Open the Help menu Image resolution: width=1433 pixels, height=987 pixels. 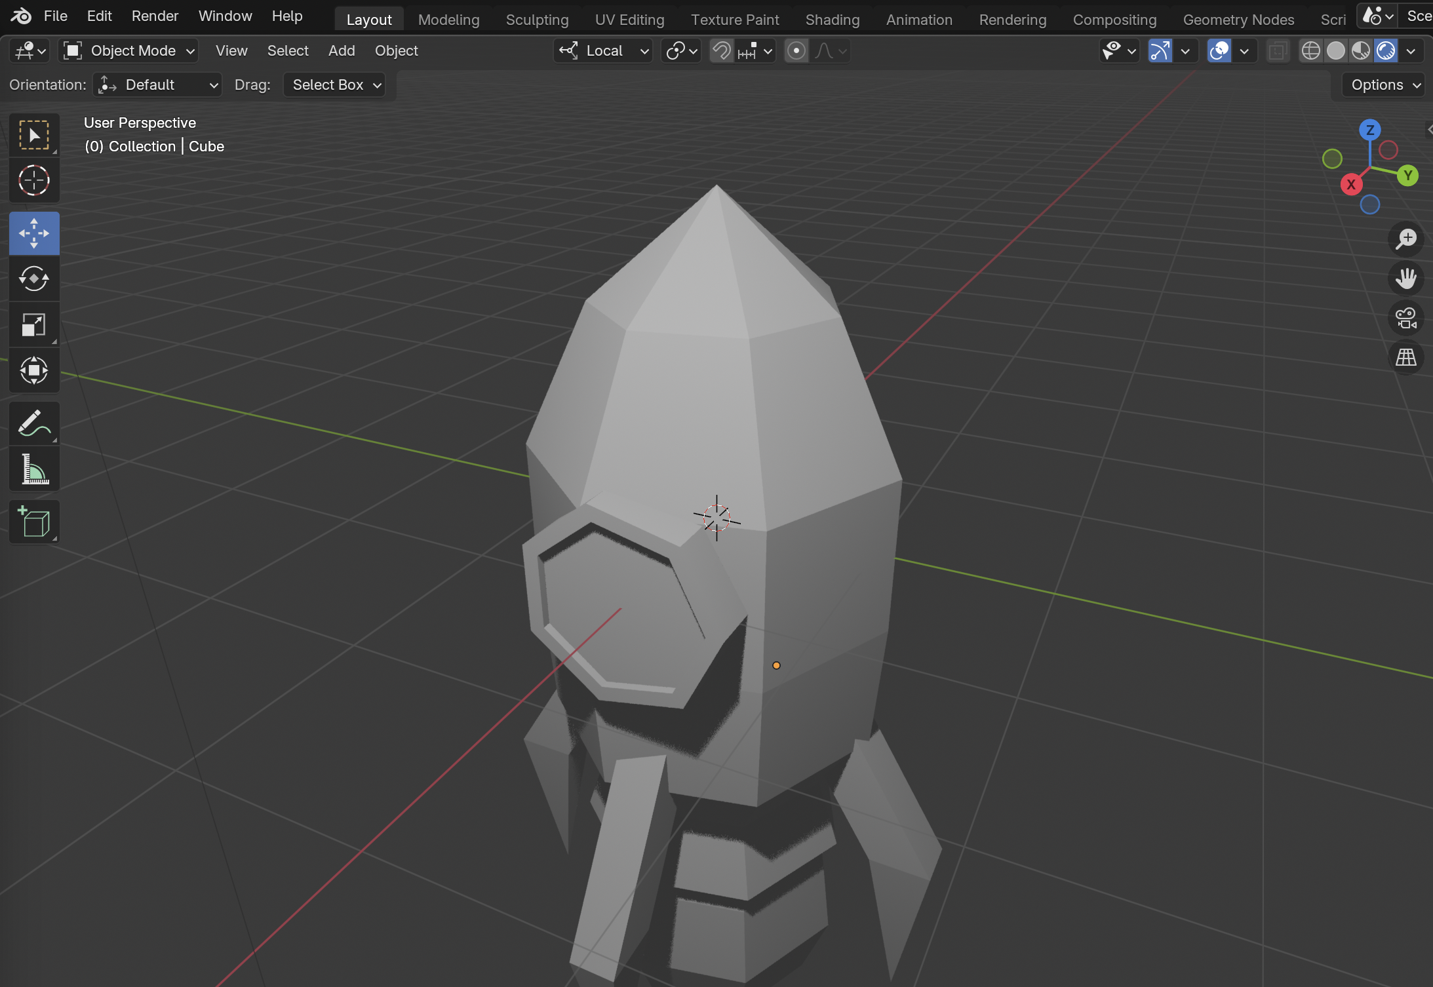pyautogui.click(x=287, y=16)
